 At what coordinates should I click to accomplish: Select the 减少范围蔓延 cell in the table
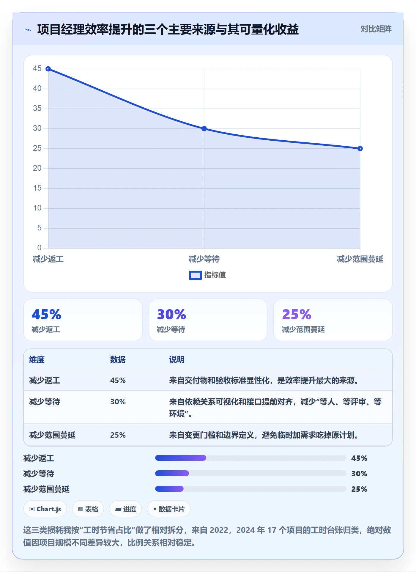click(x=52, y=435)
